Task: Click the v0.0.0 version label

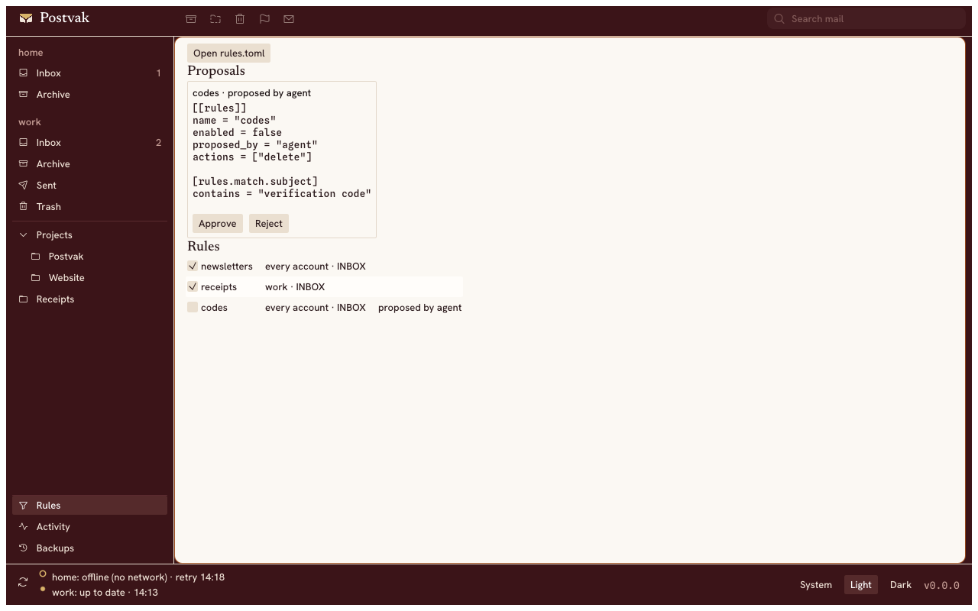Action: (941, 586)
